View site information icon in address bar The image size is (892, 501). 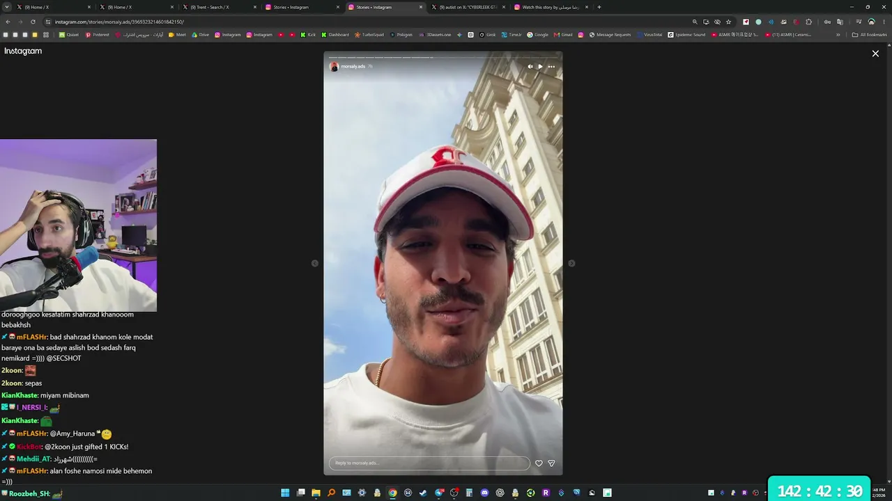[48, 22]
